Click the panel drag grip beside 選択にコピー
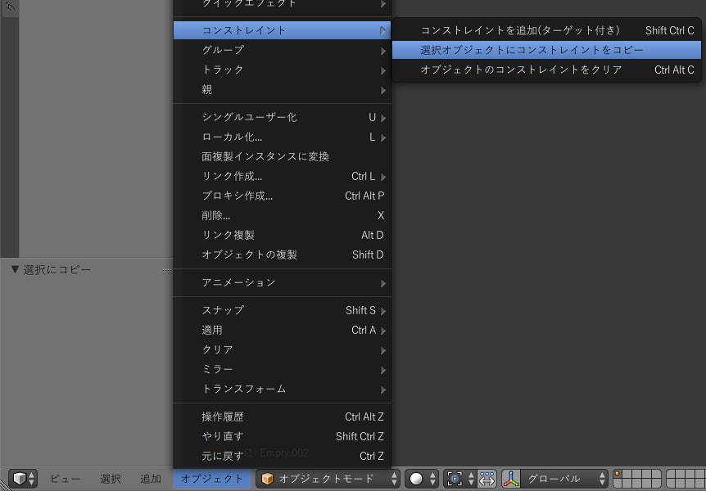This screenshot has height=491, width=706. tap(167, 271)
